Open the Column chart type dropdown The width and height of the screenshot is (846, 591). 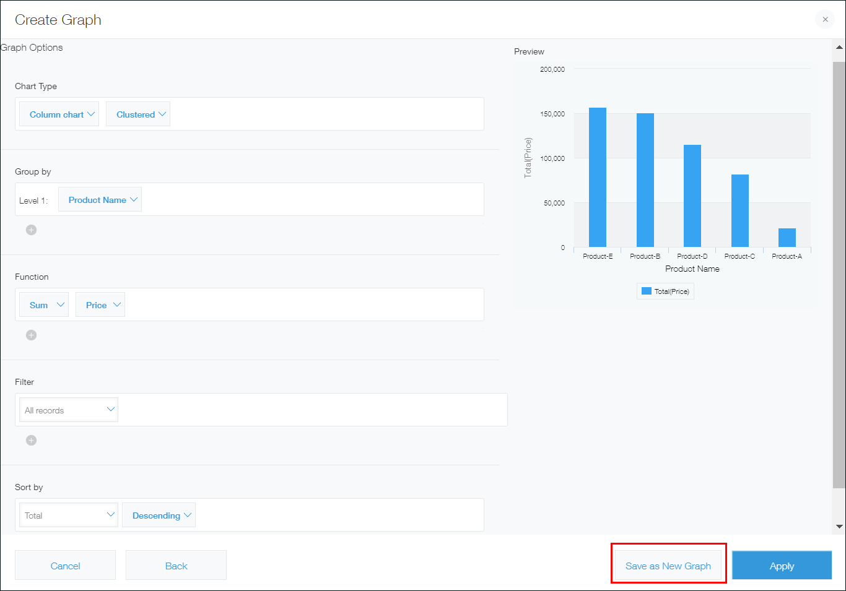(59, 114)
